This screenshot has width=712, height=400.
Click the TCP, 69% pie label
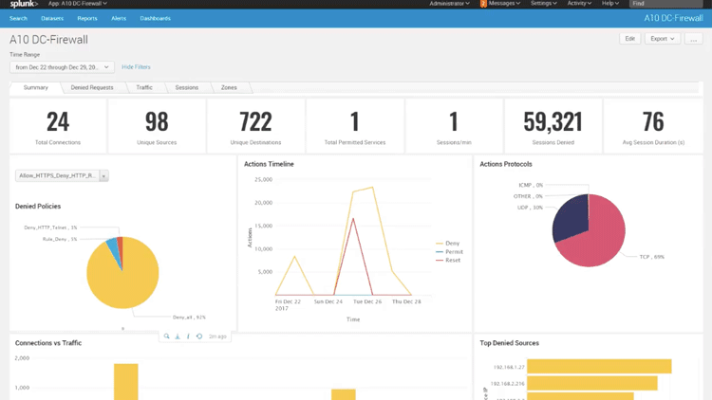[x=651, y=257]
